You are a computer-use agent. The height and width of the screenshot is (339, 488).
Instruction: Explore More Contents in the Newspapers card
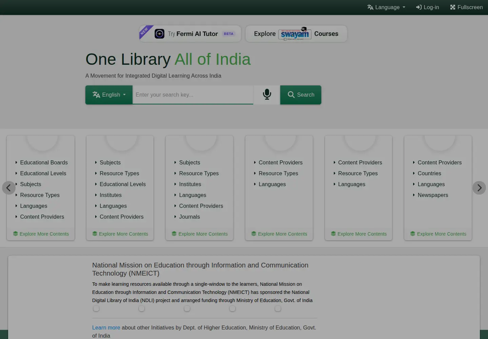pos(438,234)
